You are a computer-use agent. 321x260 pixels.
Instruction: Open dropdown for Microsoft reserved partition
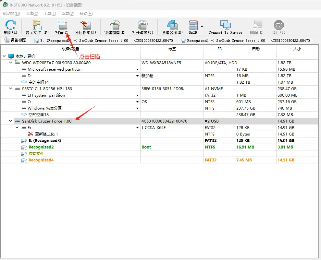coord(137,69)
